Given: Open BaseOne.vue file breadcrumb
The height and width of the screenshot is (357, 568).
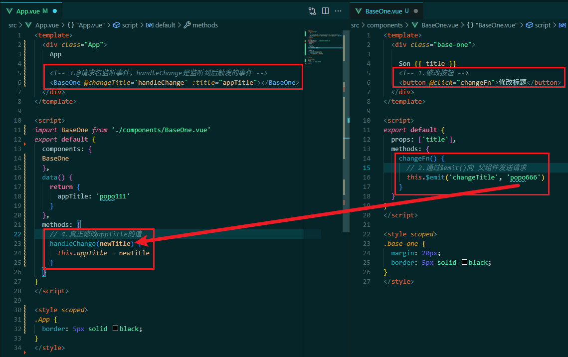Looking at the screenshot, I should tap(435, 25).
